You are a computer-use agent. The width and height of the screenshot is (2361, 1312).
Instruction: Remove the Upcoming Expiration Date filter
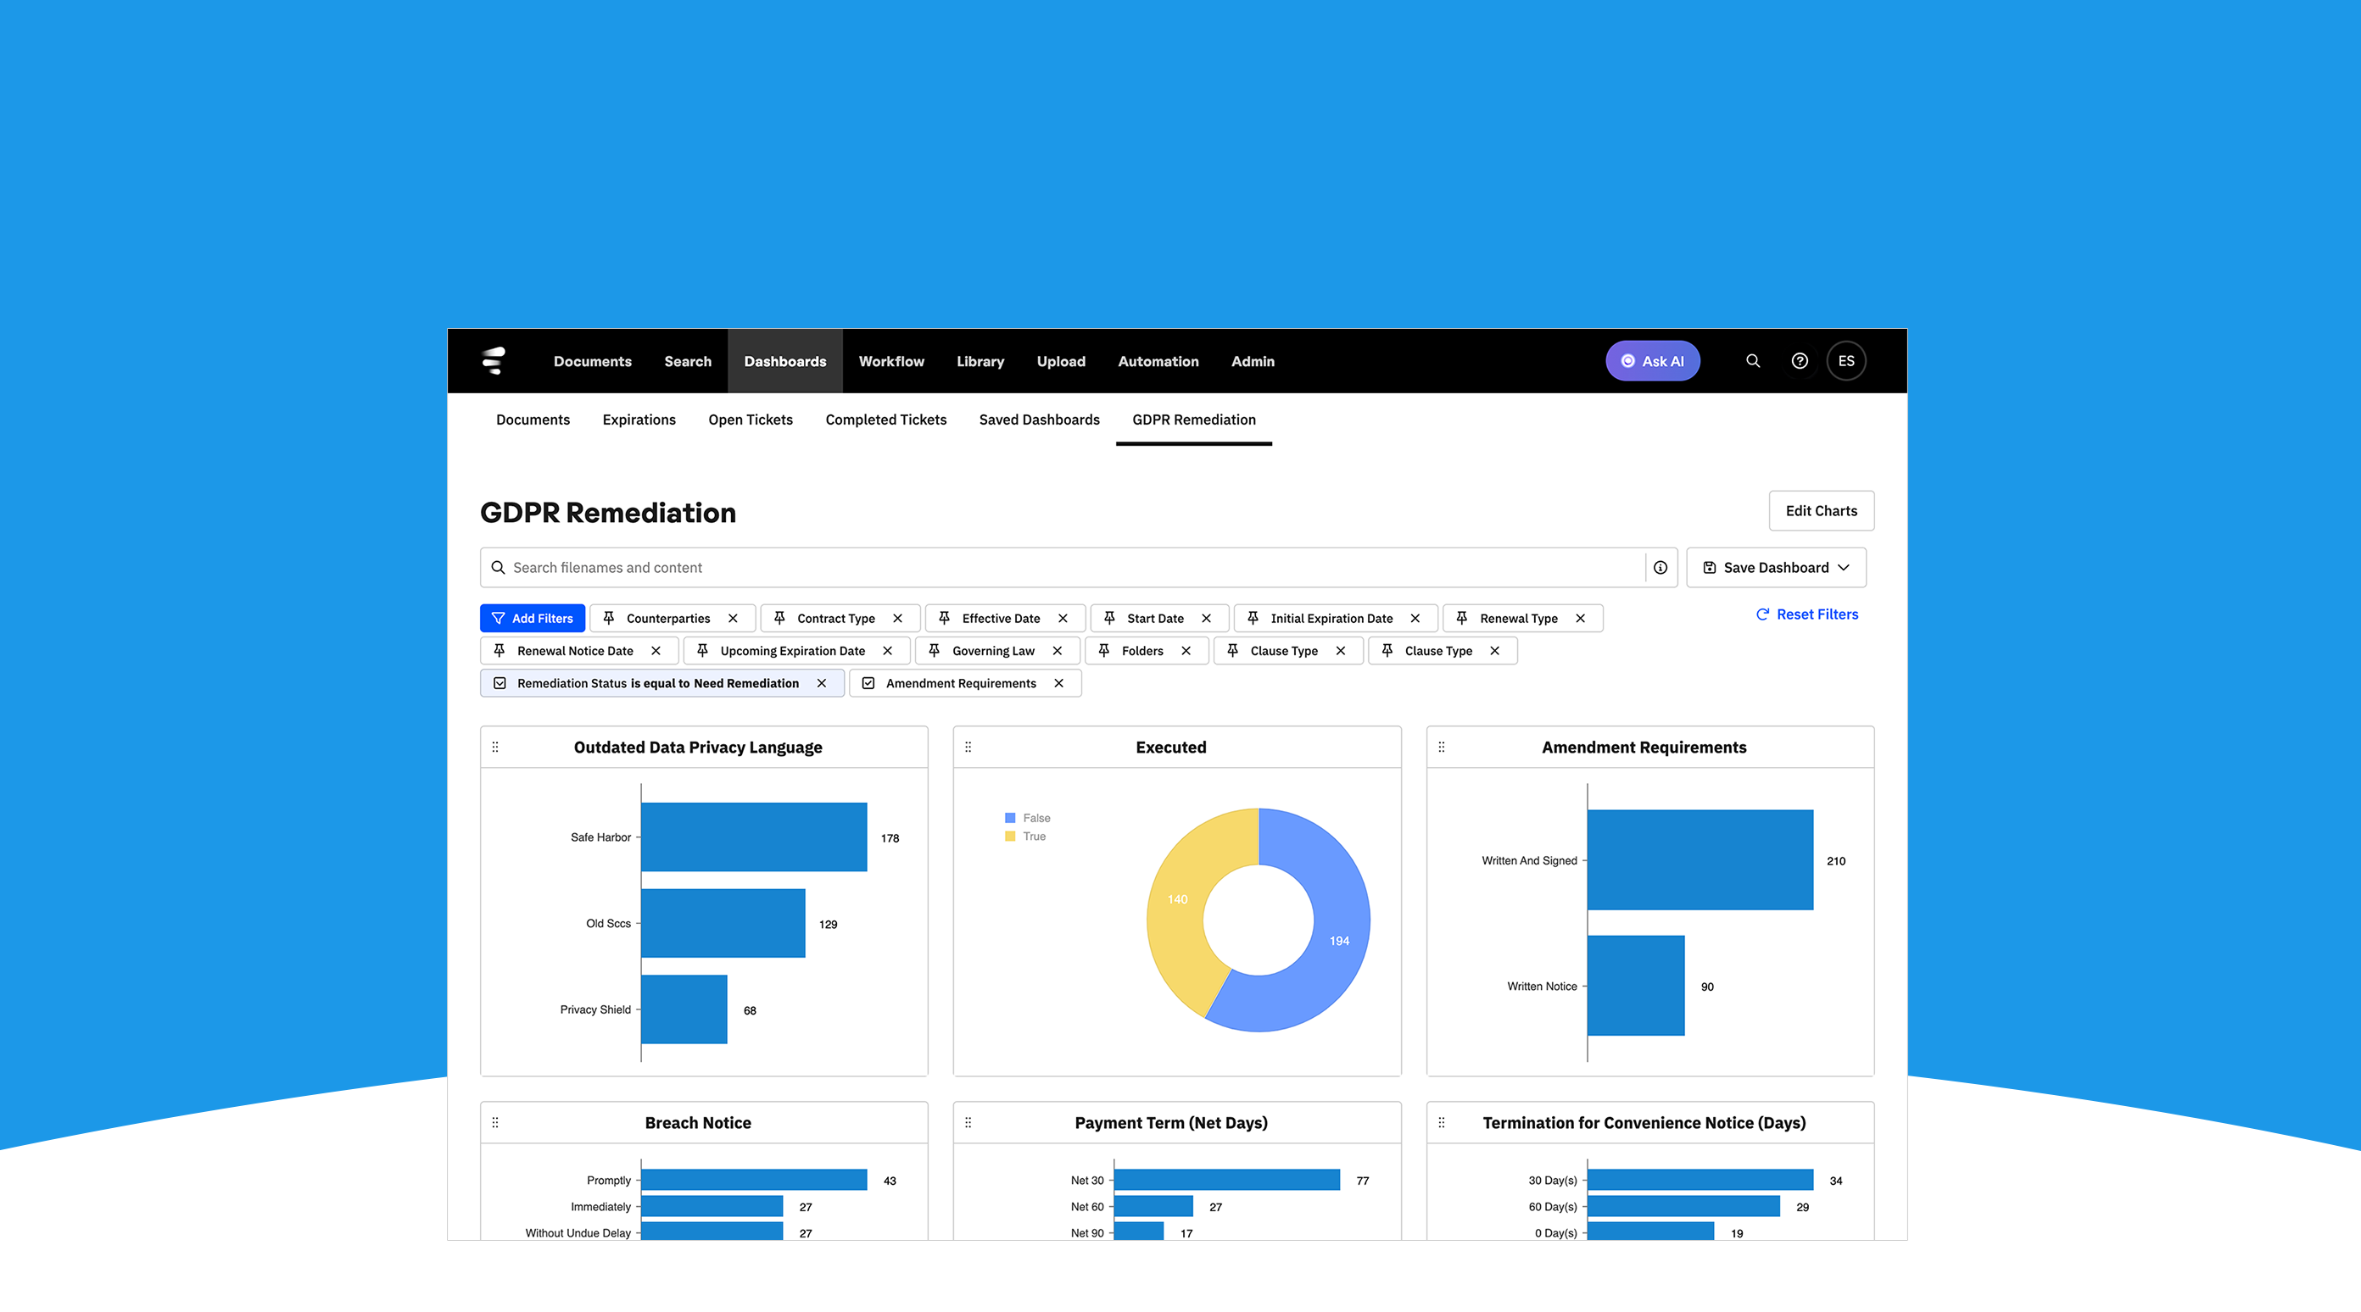887,651
